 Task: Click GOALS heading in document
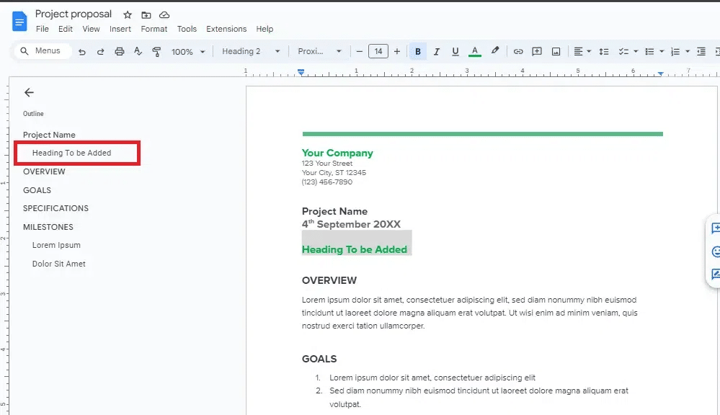click(319, 359)
